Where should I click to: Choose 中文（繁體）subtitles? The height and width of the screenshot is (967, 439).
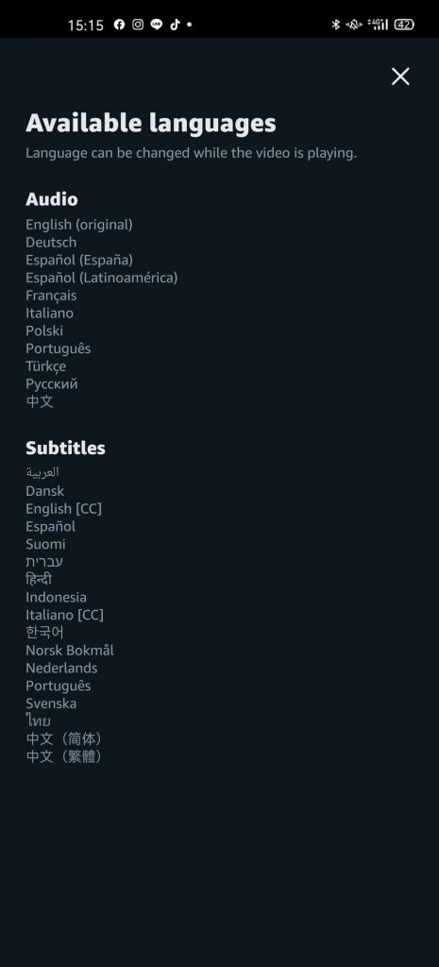click(x=64, y=756)
